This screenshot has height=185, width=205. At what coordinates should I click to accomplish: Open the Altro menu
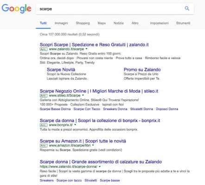pyautogui.click(x=135, y=23)
